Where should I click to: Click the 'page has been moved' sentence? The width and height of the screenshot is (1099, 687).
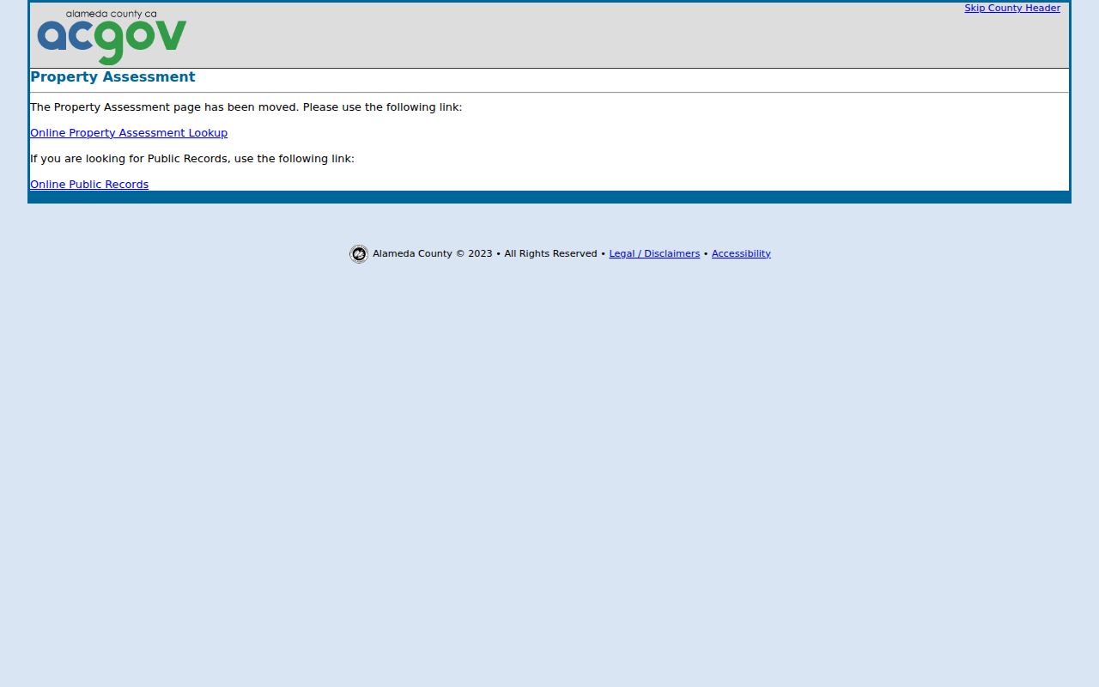(246, 107)
